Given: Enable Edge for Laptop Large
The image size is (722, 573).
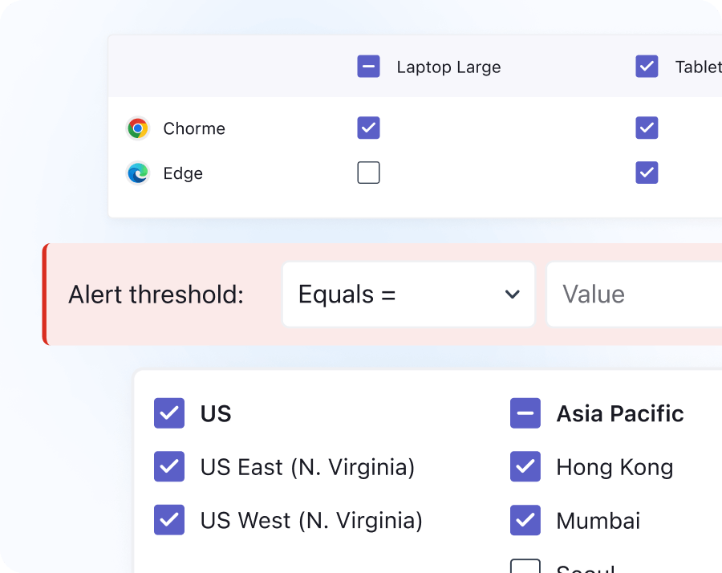Looking at the screenshot, I should pyautogui.click(x=368, y=173).
